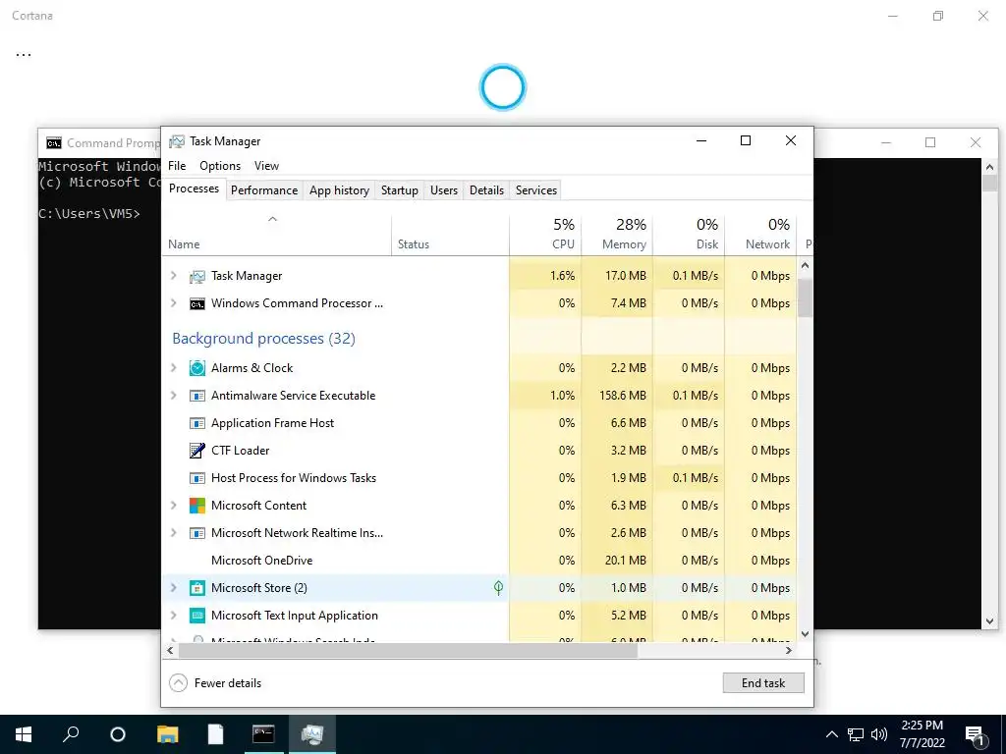Click the Alarms & Clock icon
The width and height of the screenshot is (1006, 754).
point(196,368)
